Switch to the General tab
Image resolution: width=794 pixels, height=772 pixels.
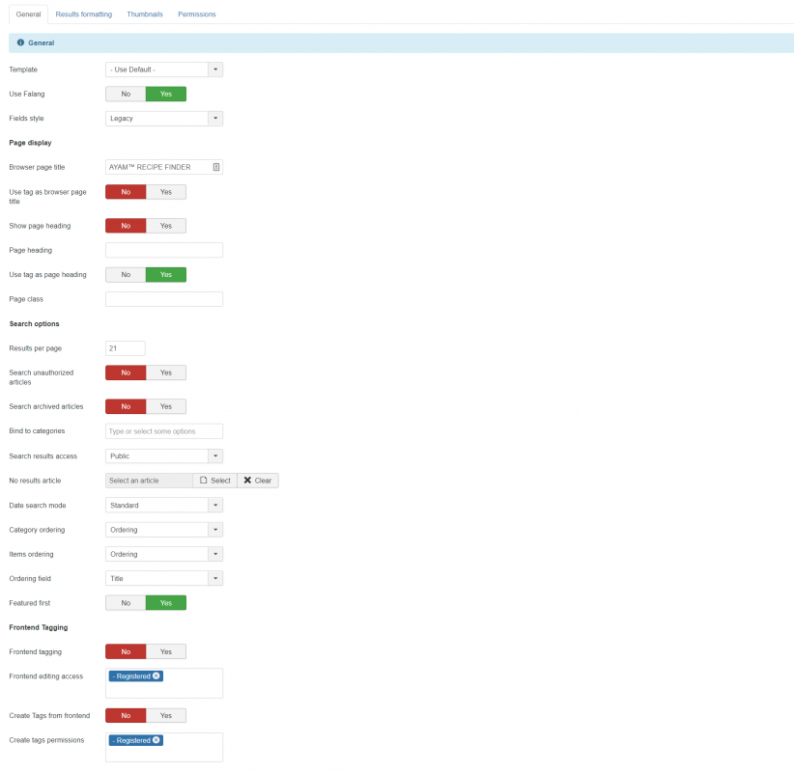28,14
